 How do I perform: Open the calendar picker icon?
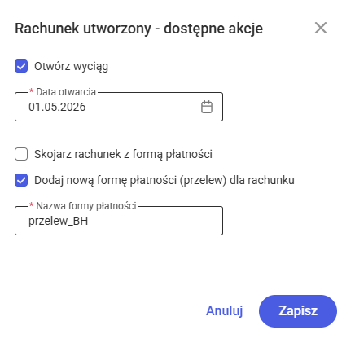pos(207,107)
